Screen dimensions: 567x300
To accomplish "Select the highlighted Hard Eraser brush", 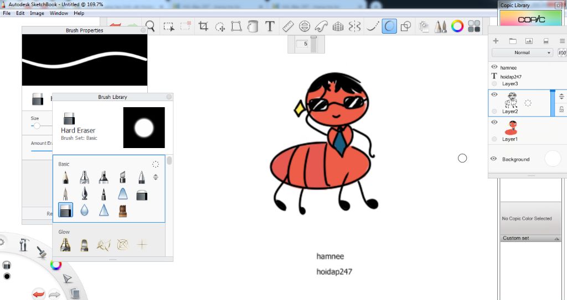I will click(x=65, y=210).
